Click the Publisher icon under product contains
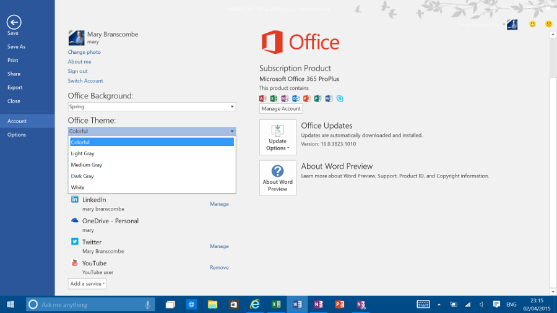This screenshot has height=313, width=557. coord(318,98)
